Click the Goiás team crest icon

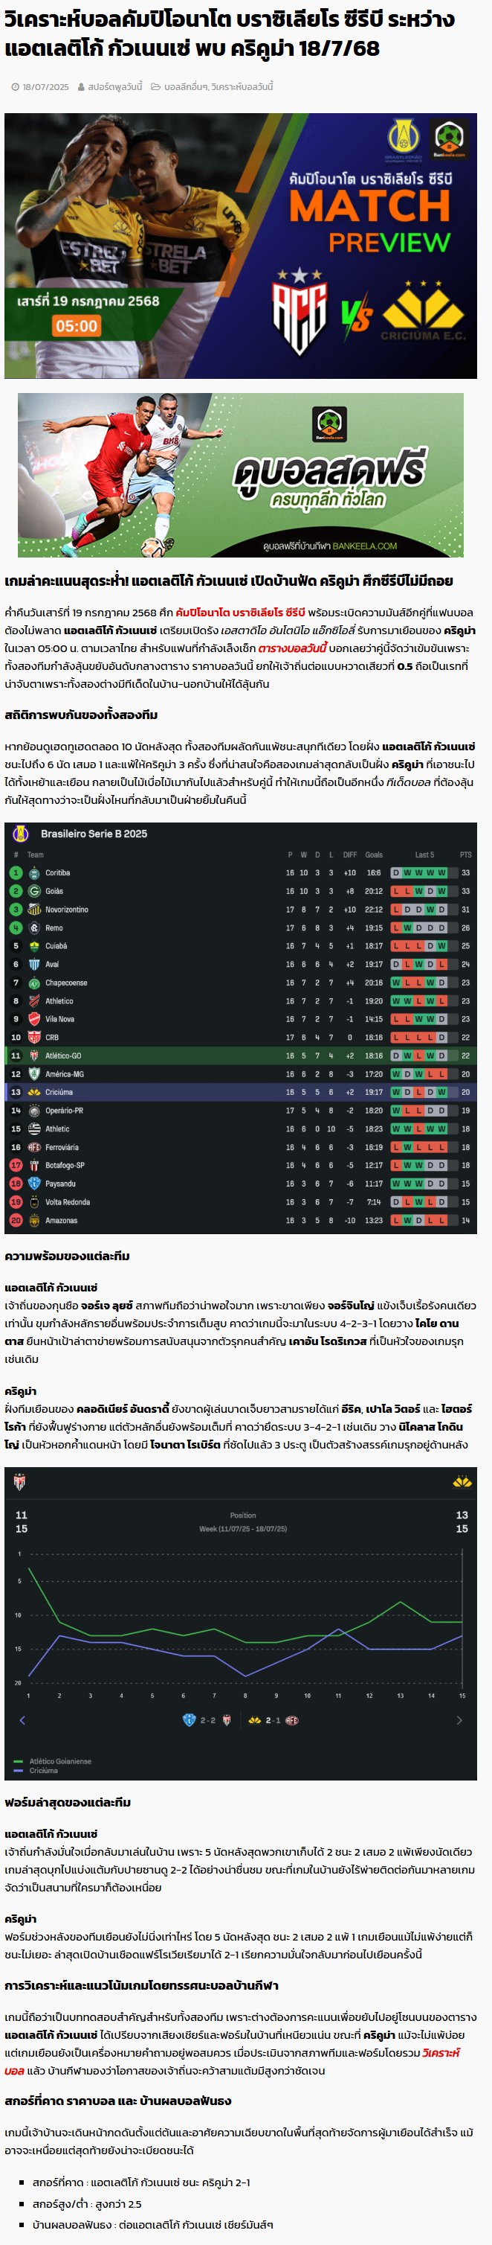tap(34, 891)
